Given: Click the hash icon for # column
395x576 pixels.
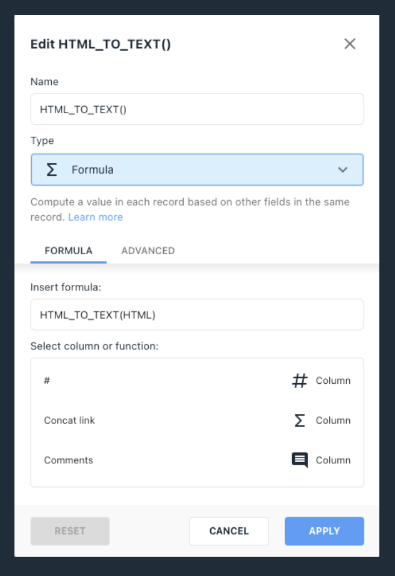Looking at the screenshot, I should (299, 381).
